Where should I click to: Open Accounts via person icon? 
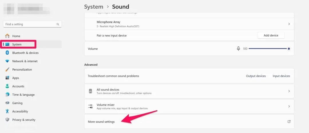(x=7, y=86)
